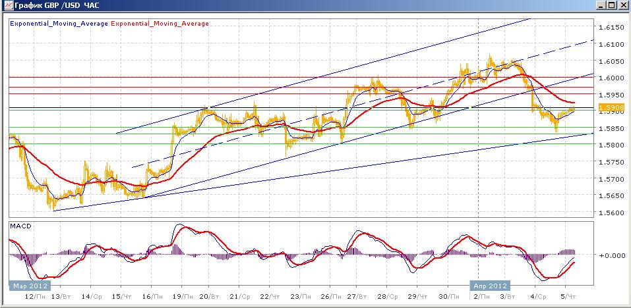Select the red Exponential_Moving_Average legend label

tap(160, 24)
